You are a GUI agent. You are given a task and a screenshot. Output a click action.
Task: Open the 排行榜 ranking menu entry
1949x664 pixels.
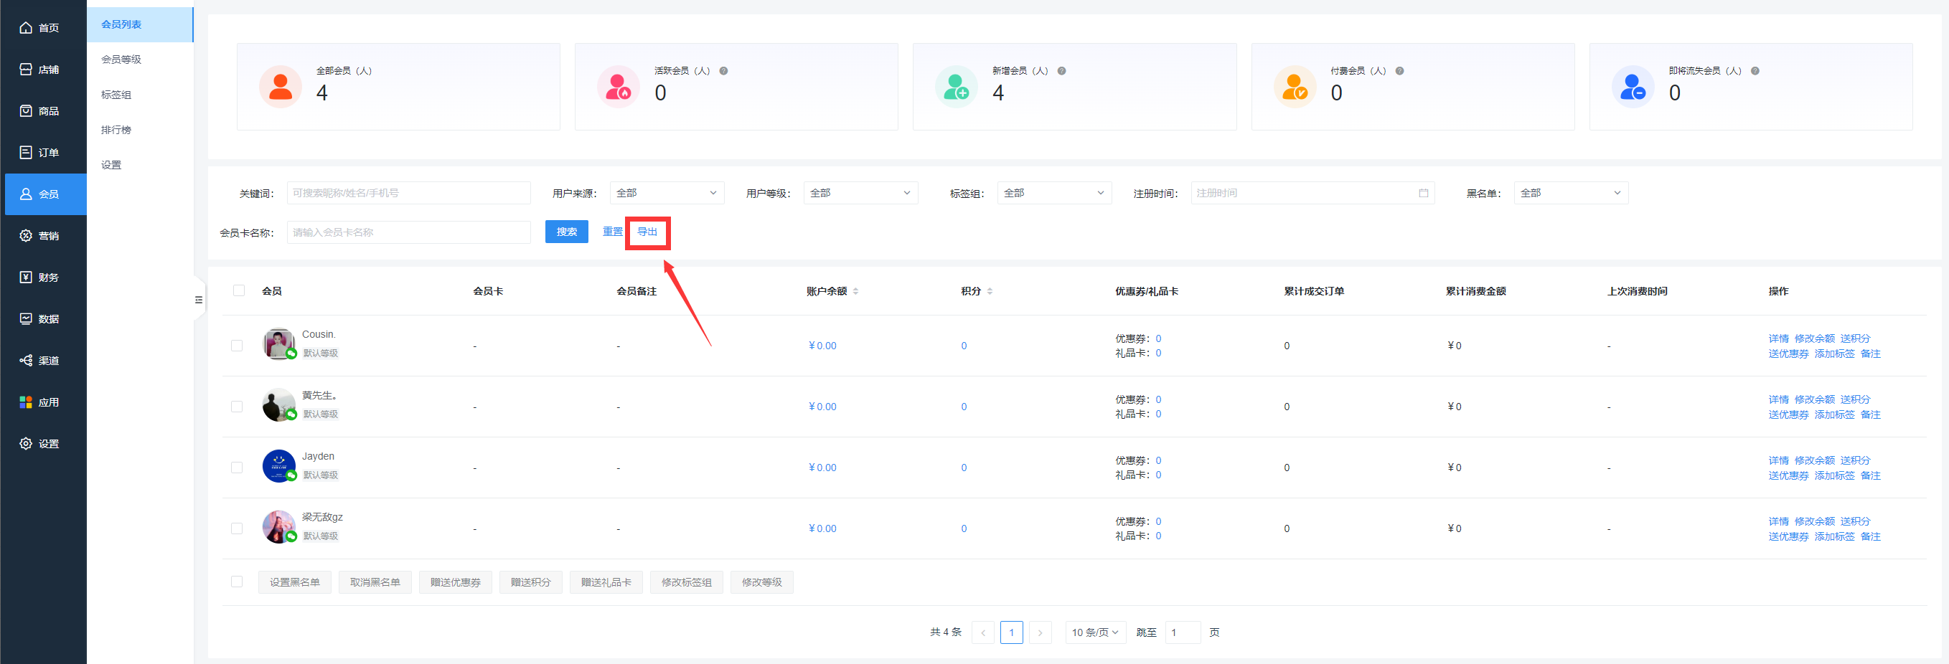pyautogui.click(x=116, y=129)
